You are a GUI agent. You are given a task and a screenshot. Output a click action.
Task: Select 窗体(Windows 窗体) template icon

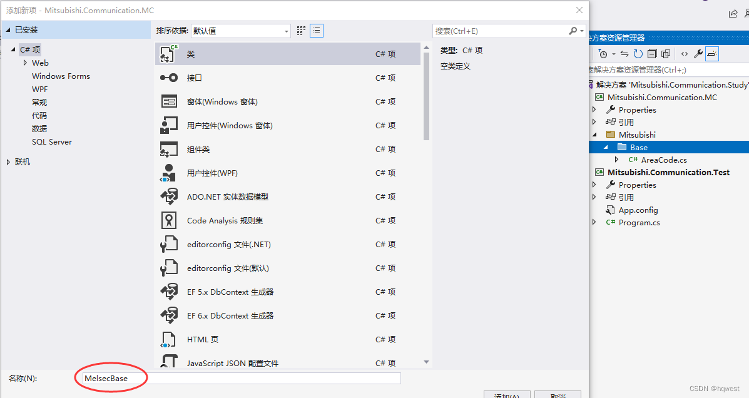coord(168,101)
